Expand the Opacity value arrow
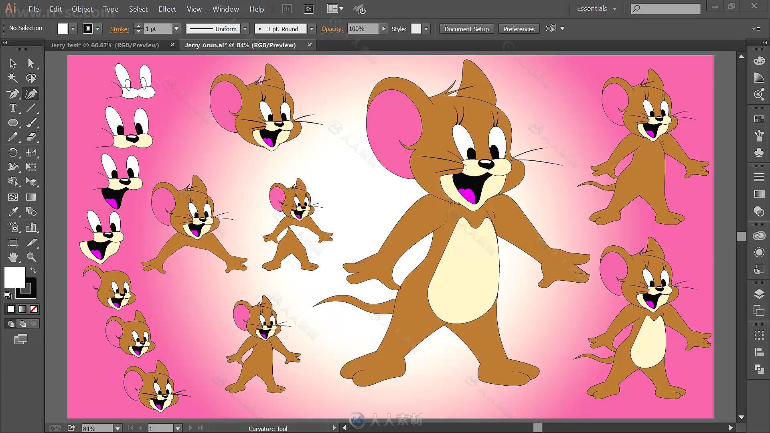770x433 pixels. [x=383, y=29]
